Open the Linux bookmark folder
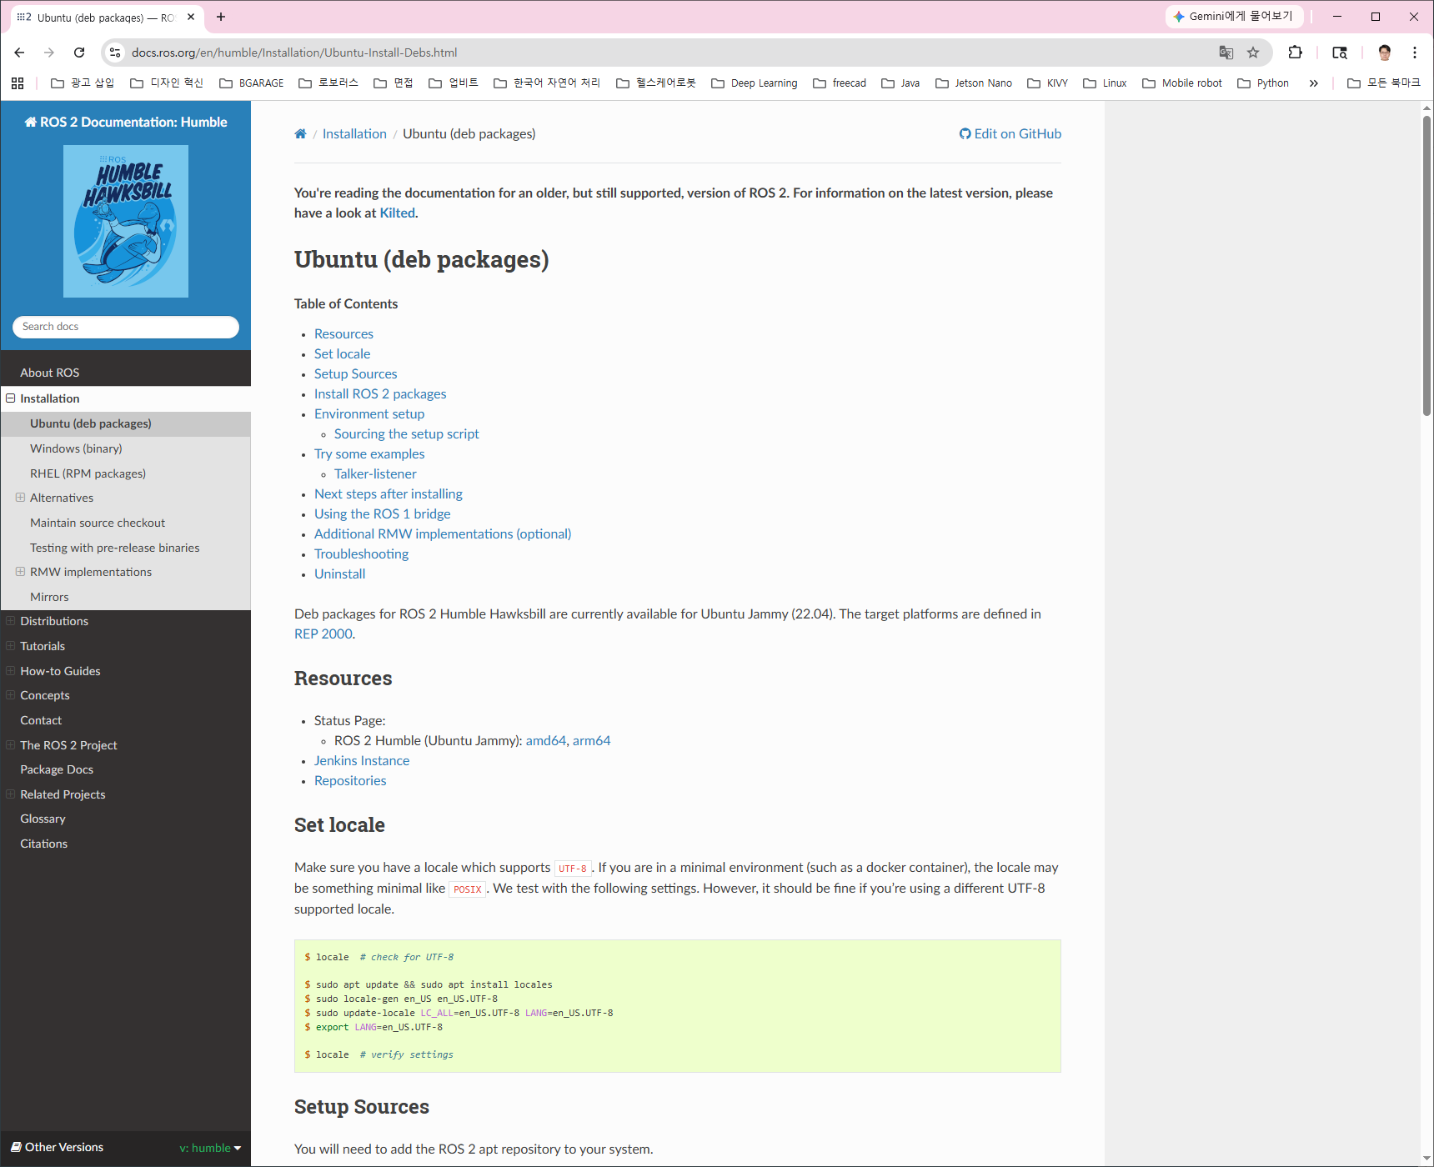This screenshot has width=1434, height=1167. pos(1105,83)
